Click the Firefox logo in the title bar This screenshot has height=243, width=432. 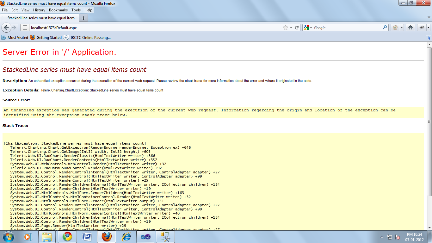click(3, 3)
